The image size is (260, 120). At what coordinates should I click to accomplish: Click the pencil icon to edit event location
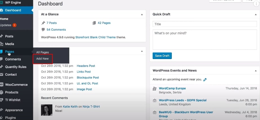(x=205, y=80)
